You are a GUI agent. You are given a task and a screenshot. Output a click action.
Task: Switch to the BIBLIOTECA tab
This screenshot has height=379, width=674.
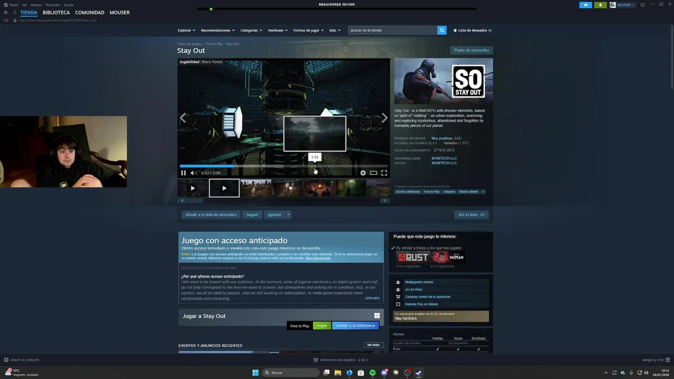pos(56,12)
